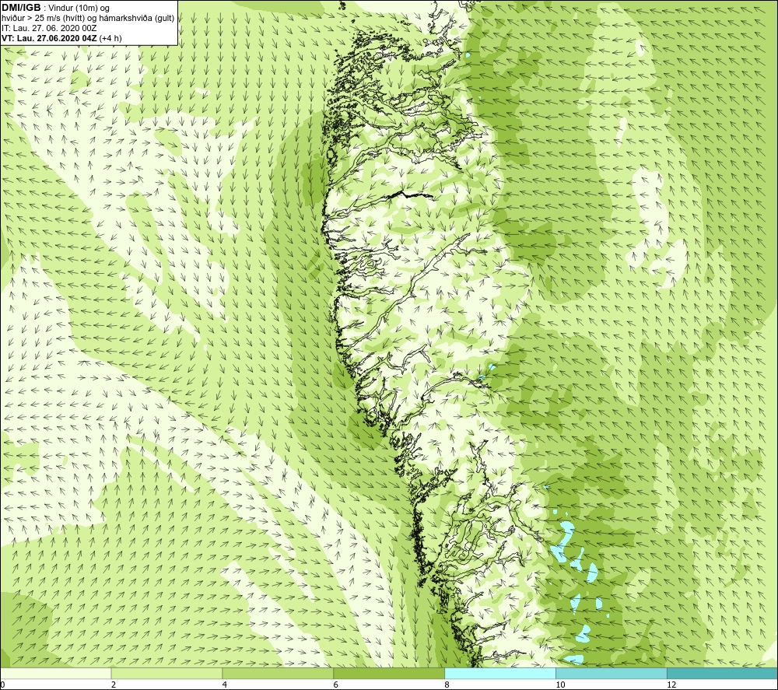Click the '6' label on the wind scale
The height and width of the screenshot is (690, 778).
(336, 685)
